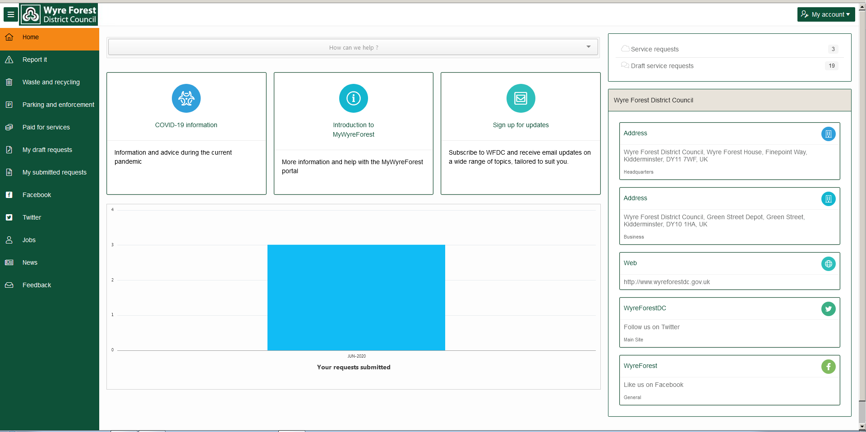Click the cloud icon beside Service requests
Image resolution: width=866 pixels, height=432 pixels.
pos(625,49)
